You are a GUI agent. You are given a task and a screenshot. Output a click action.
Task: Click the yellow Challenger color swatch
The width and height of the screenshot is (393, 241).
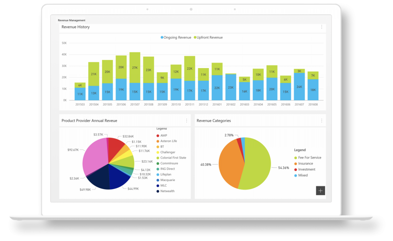157,152
